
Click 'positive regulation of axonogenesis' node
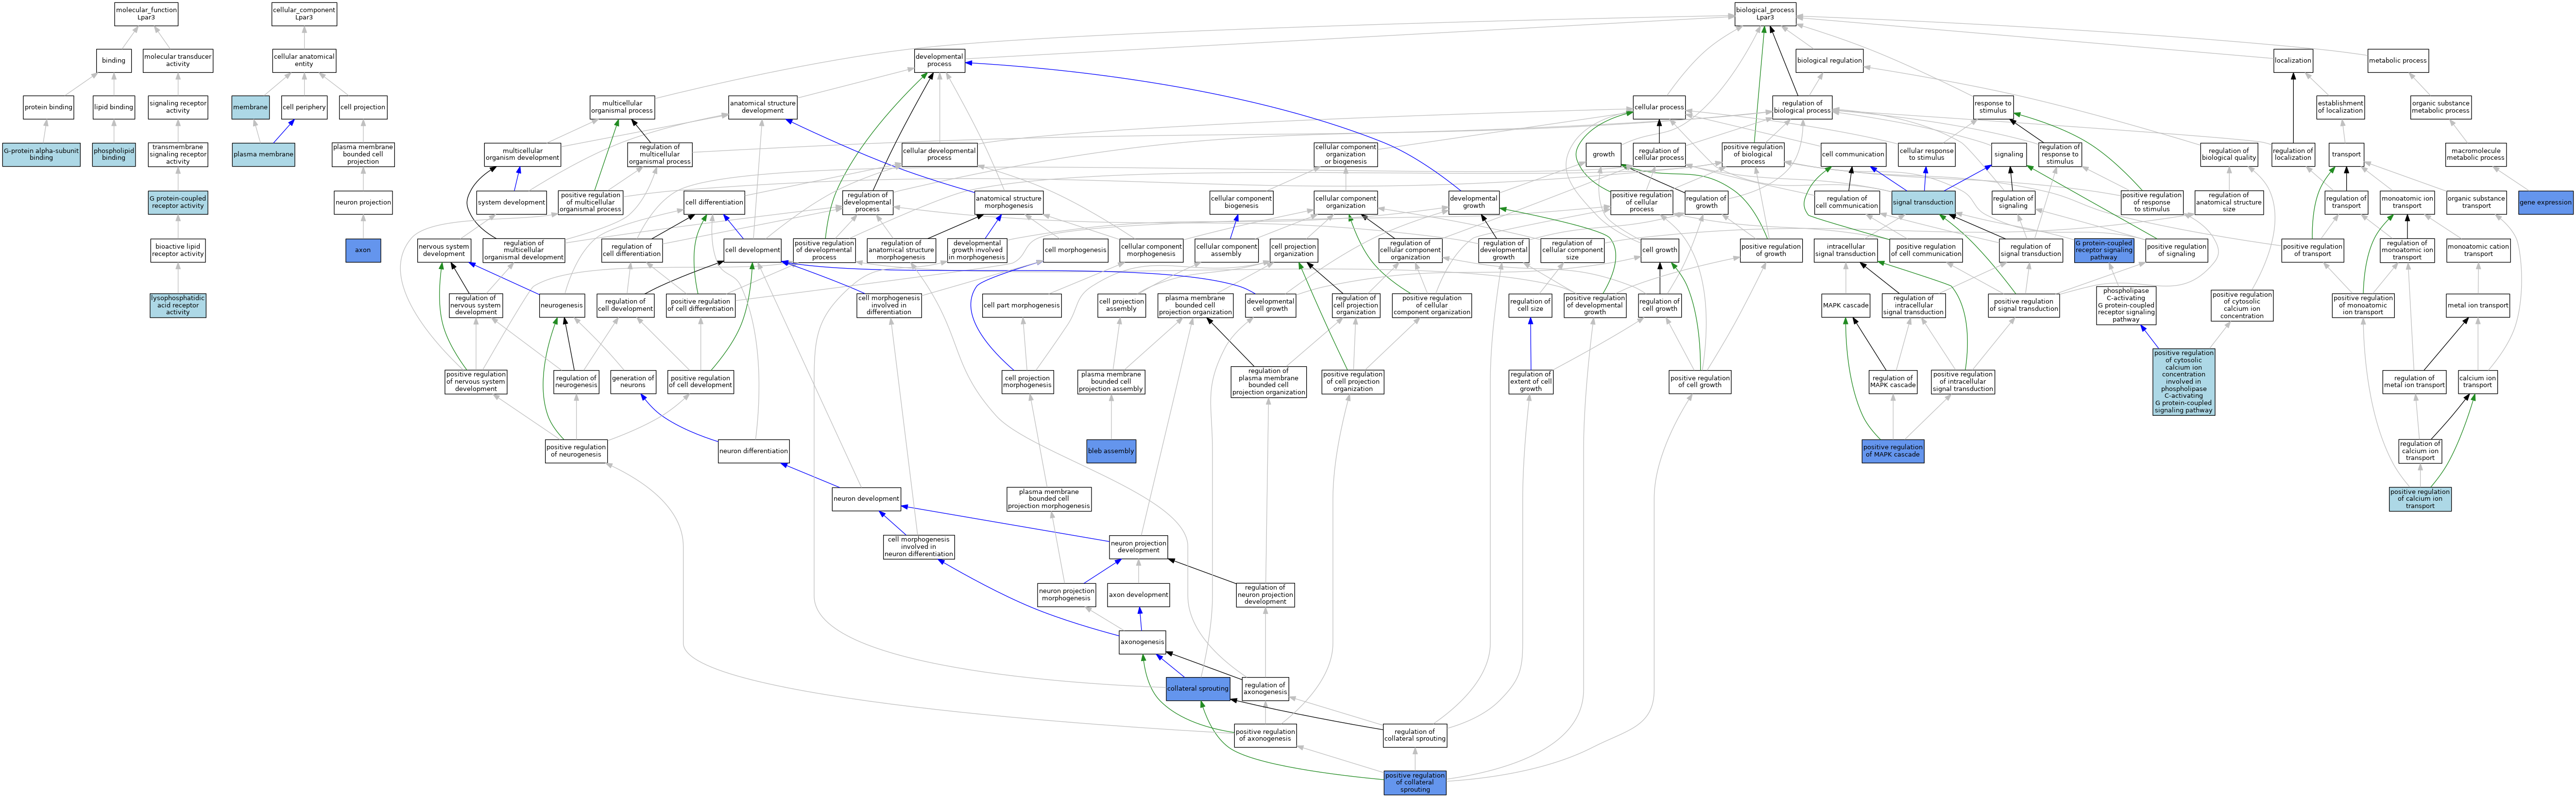(x=1265, y=735)
